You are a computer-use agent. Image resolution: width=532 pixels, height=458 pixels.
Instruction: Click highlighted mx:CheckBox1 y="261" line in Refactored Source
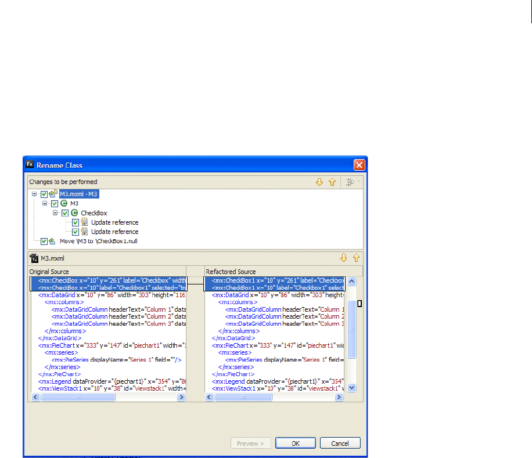(275, 280)
